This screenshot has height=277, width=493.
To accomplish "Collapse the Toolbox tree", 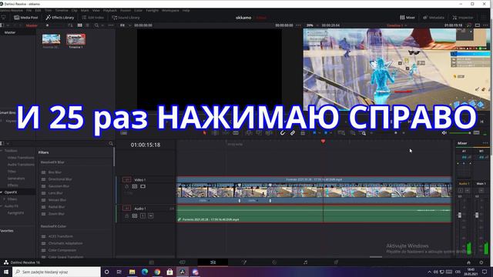I will (2, 151).
